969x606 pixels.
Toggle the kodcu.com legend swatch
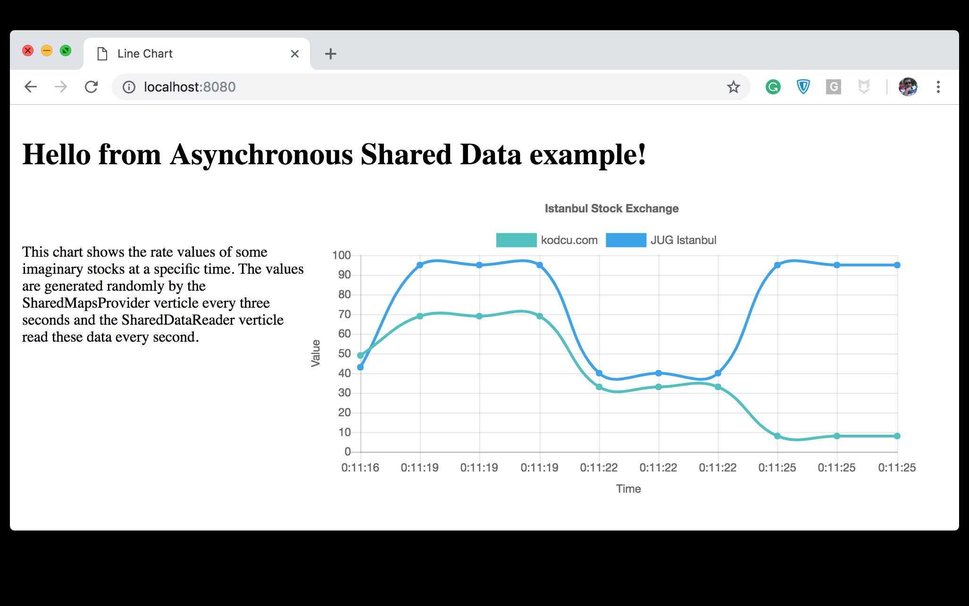tap(516, 240)
